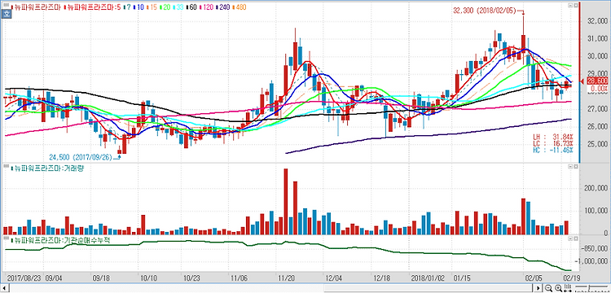Select the 뉴파워프라즈마:5 moving average legend
This screenshot has width=611, height=293.
92,7
